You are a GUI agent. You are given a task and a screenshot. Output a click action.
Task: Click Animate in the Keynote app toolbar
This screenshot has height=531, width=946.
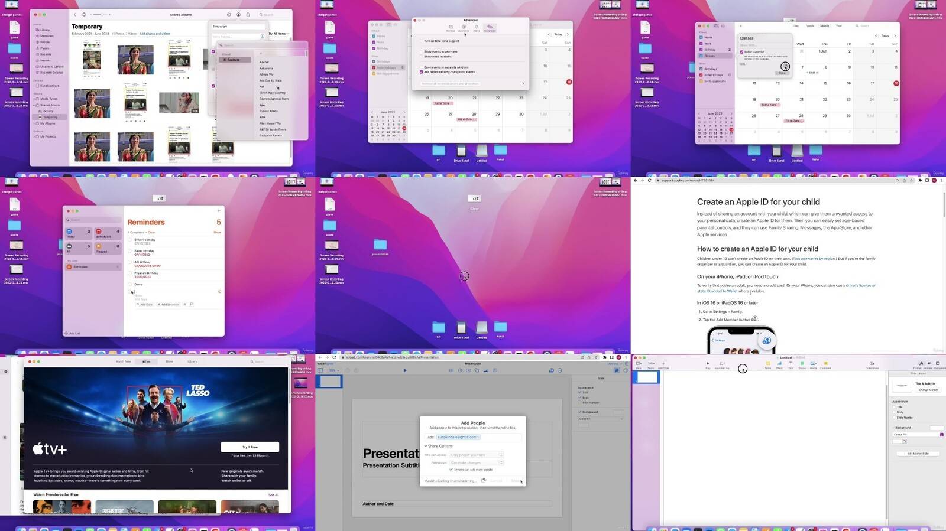pos(928,365)
